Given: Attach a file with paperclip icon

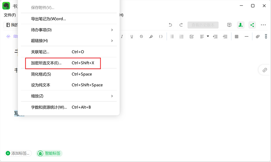Looking at the screenshot, I should point(257,36).
